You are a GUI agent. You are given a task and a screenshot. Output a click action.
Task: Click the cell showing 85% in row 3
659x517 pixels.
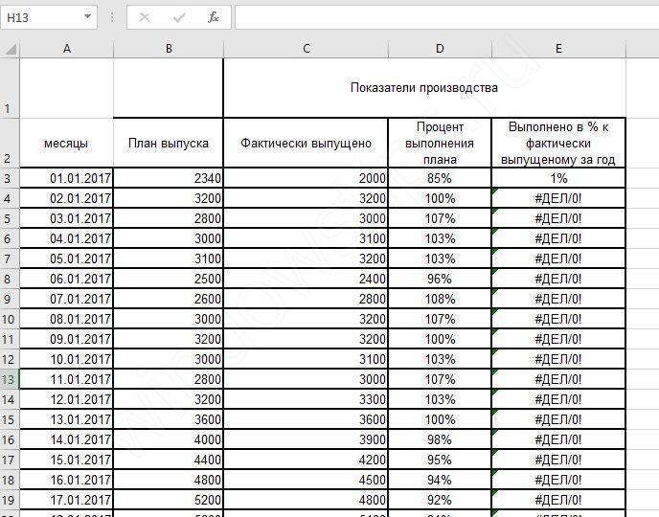click(x=440, y=178)
